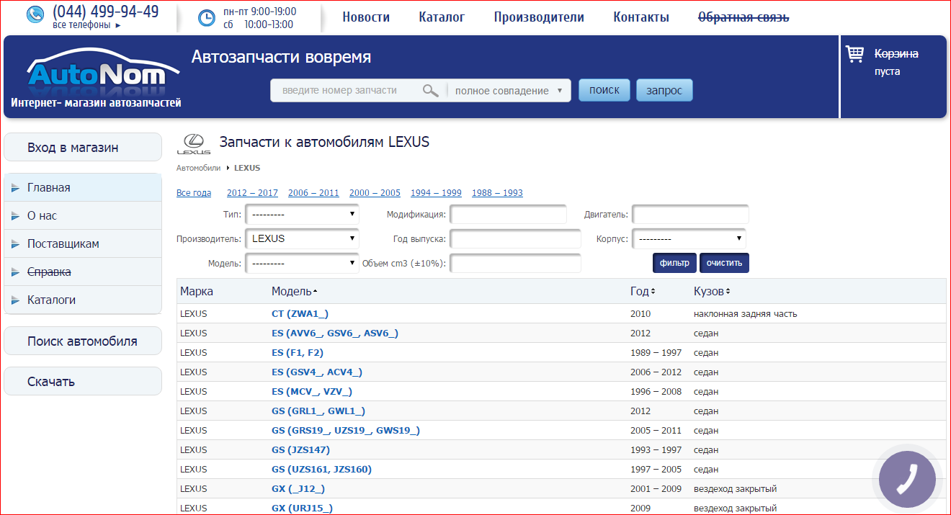Viewport: 951px width, 515px height.
Task: Open the Каталог menu item
Action: coord(442,17)
